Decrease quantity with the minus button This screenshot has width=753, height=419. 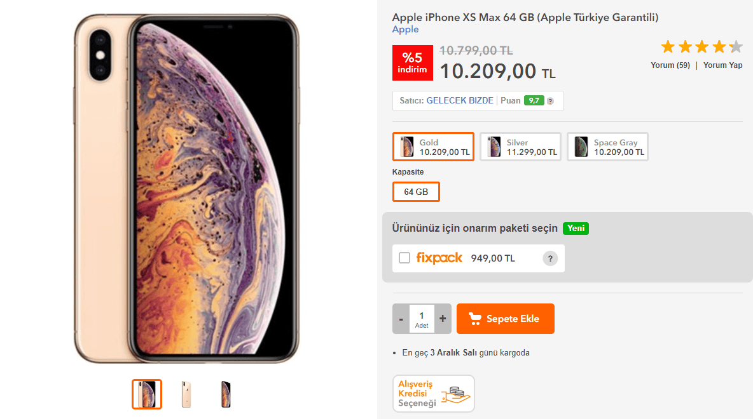pos(401,319)
